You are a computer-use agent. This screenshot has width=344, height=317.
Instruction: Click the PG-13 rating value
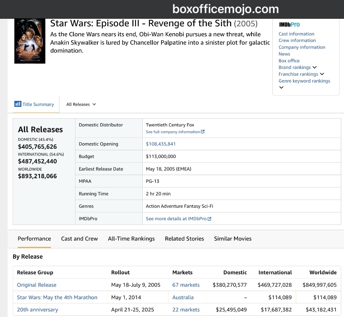[x=153, y=181]
